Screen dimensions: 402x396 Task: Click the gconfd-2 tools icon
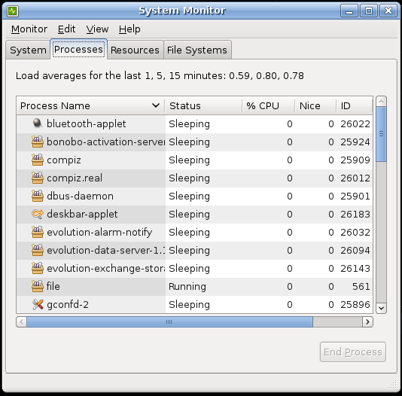pyautogui.click(x=38, y=304)
